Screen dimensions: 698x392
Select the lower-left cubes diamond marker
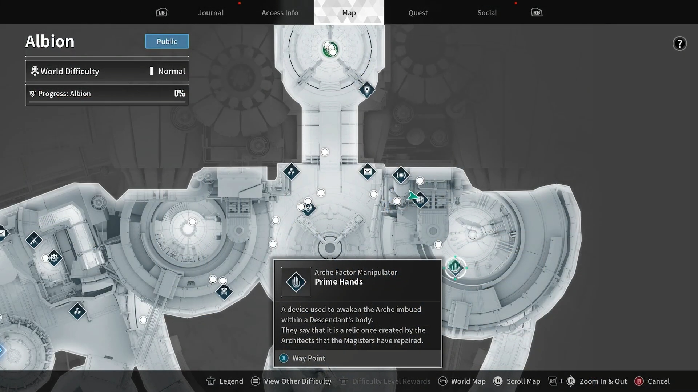pyautogui.click(x=77, y=311)
